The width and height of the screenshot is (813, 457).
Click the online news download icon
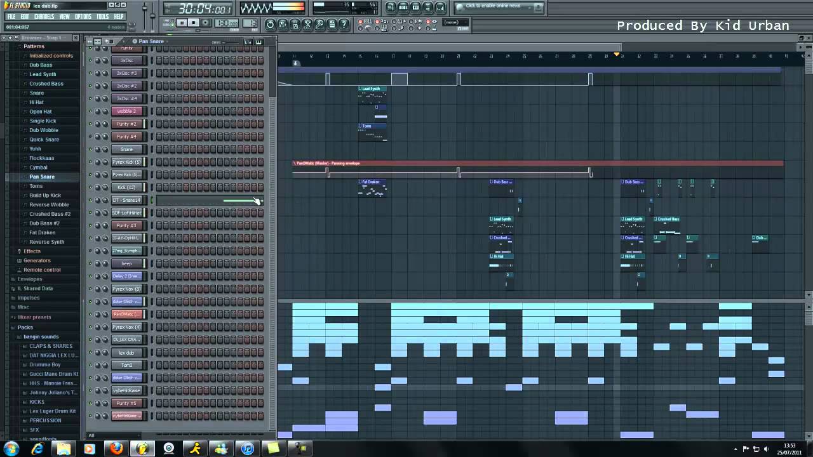point(537,8)
